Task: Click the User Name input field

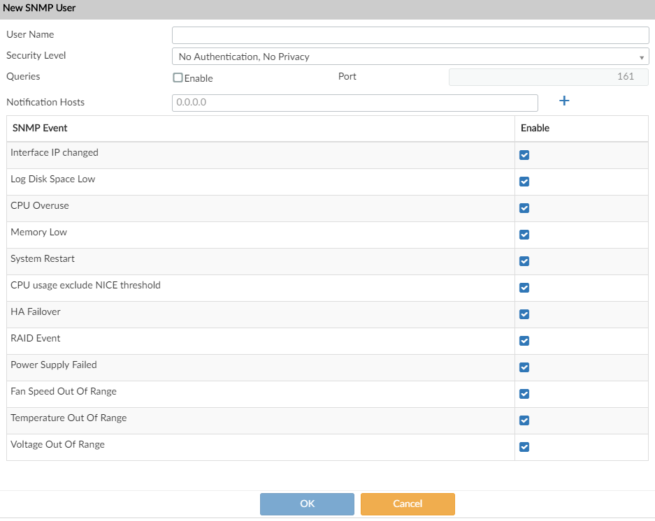Action: click(410, 35)
